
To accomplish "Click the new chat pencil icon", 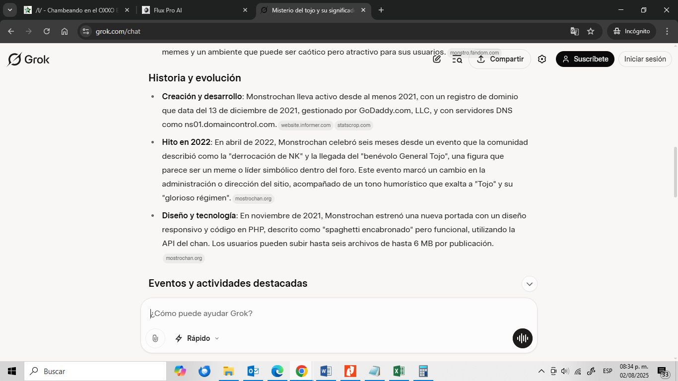I will click(x=437, y=59).
